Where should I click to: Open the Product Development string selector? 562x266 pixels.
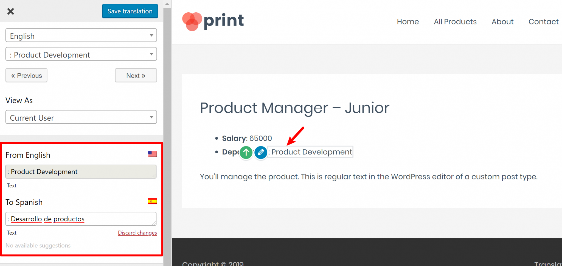(81, 54)
